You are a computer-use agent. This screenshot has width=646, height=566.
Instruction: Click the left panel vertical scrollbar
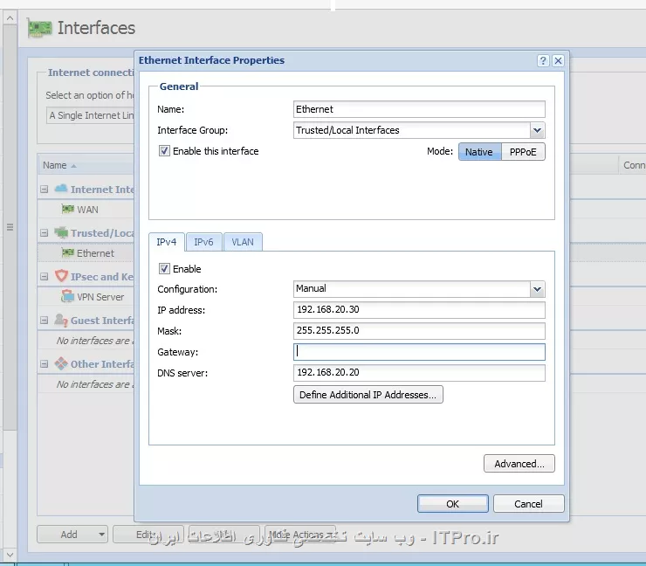coord(10,227)
